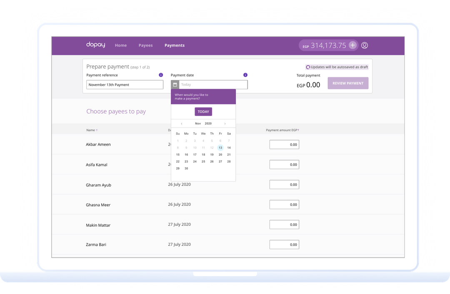Click the plus icon on the EGP balance pill
The height and width of the screenshot is (294, 450).
click(352, 45)
